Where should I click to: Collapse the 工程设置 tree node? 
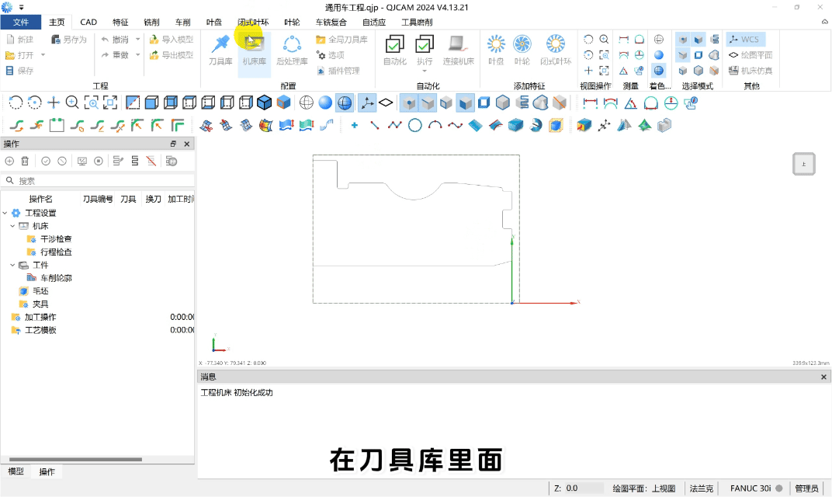tap(5, 213)
